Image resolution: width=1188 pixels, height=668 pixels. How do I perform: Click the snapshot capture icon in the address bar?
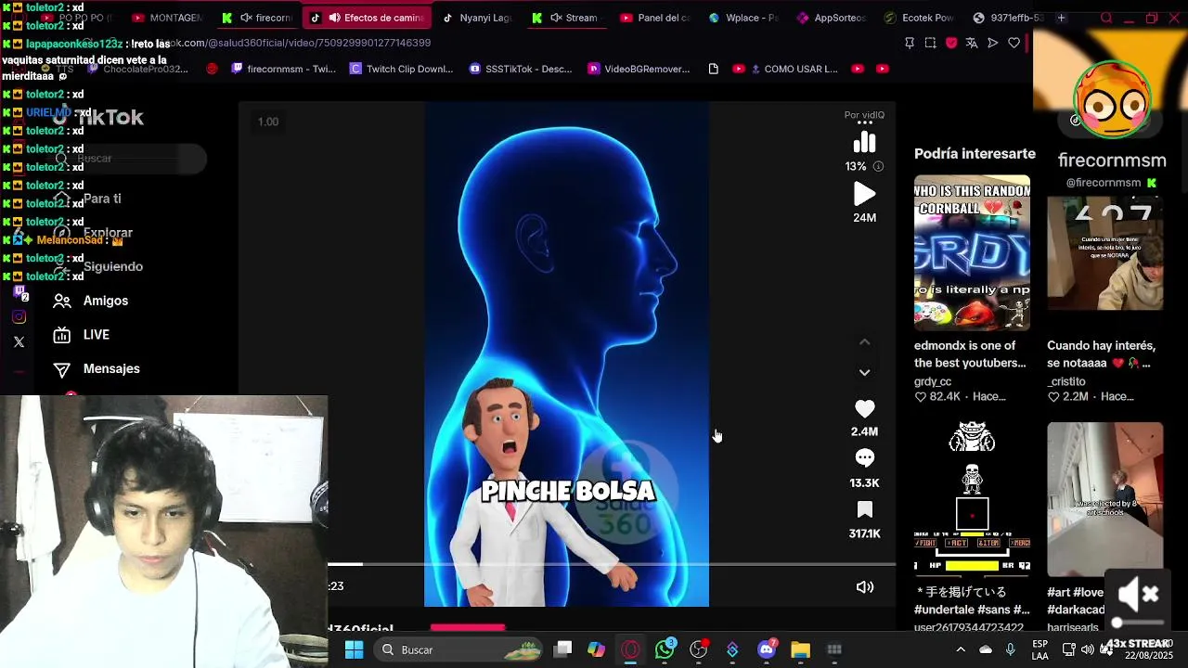tap(931, 43)
